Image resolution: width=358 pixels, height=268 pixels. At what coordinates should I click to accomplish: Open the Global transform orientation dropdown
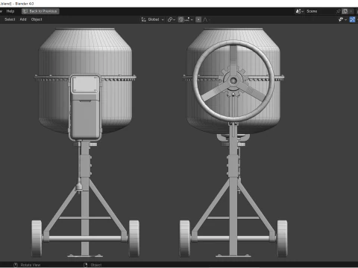tap(153, 19)
